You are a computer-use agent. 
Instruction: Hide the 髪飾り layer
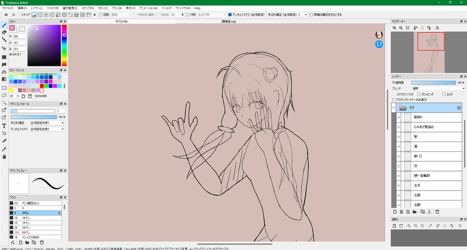click(398, 117)
